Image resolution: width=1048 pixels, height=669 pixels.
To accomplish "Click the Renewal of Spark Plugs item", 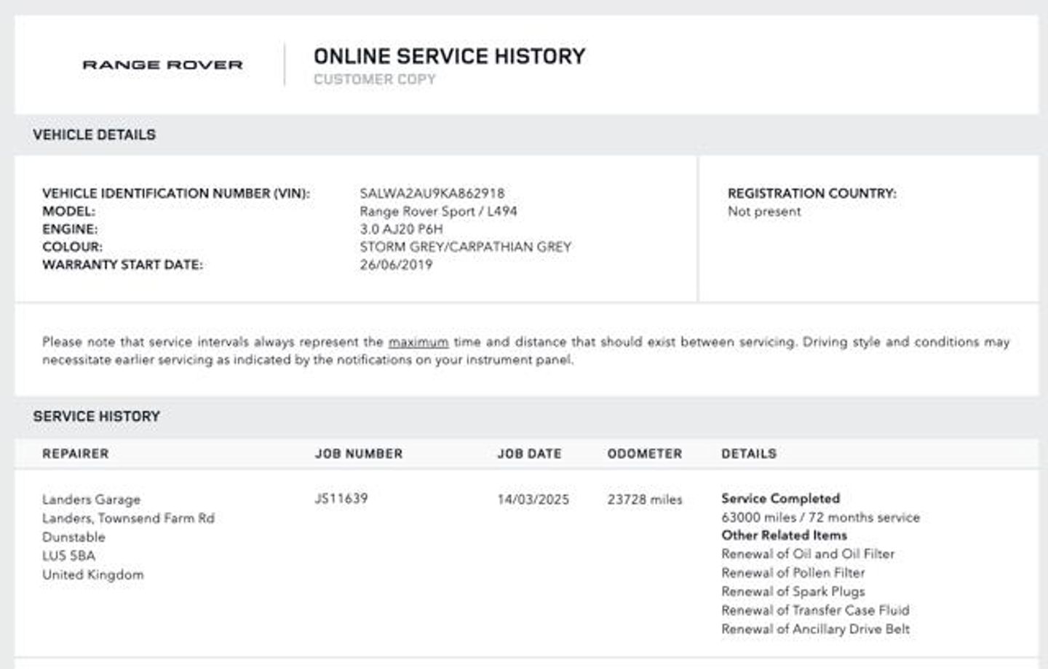I will coord(793,591).
